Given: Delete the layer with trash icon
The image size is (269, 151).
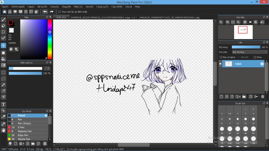Looking at the screenshot, I should tap(263, 97).
